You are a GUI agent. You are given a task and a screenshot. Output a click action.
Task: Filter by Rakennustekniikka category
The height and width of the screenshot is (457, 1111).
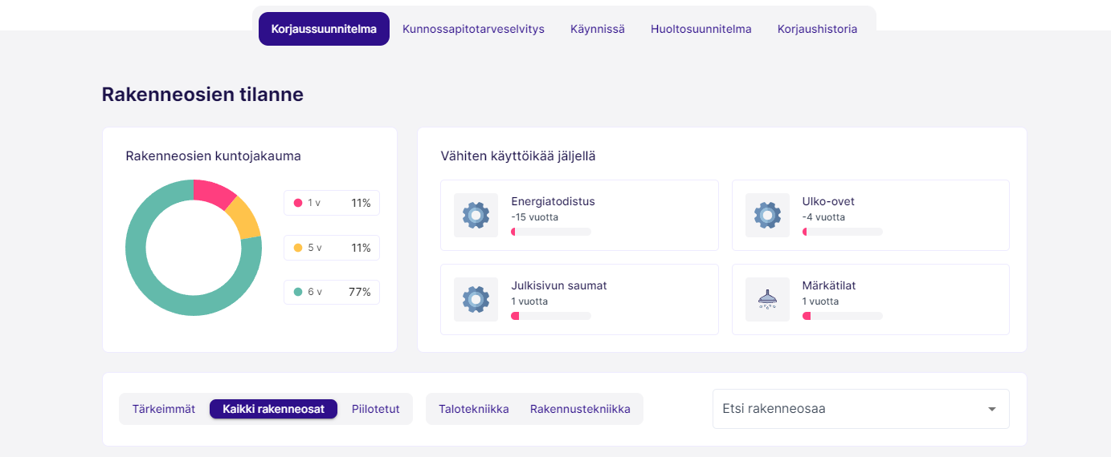[580, 409]
